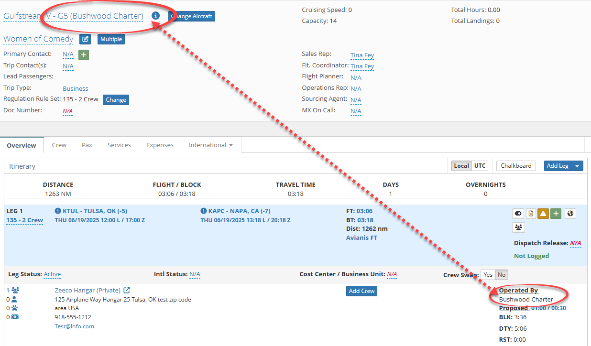Click the single person icon showing 0
Image resolution: width=591 pixels, height=346 pixels.
tap(14, 299)
